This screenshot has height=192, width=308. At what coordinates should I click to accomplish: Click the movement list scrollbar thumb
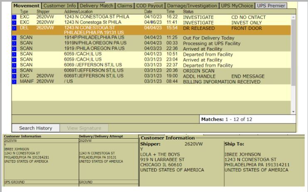pos(293,53)
